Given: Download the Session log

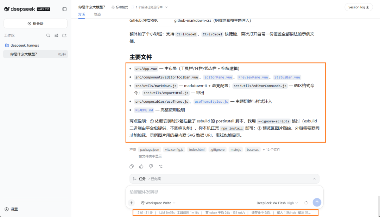Looking at the screenshot, I should pyautogui.click(x=359, y=7).
